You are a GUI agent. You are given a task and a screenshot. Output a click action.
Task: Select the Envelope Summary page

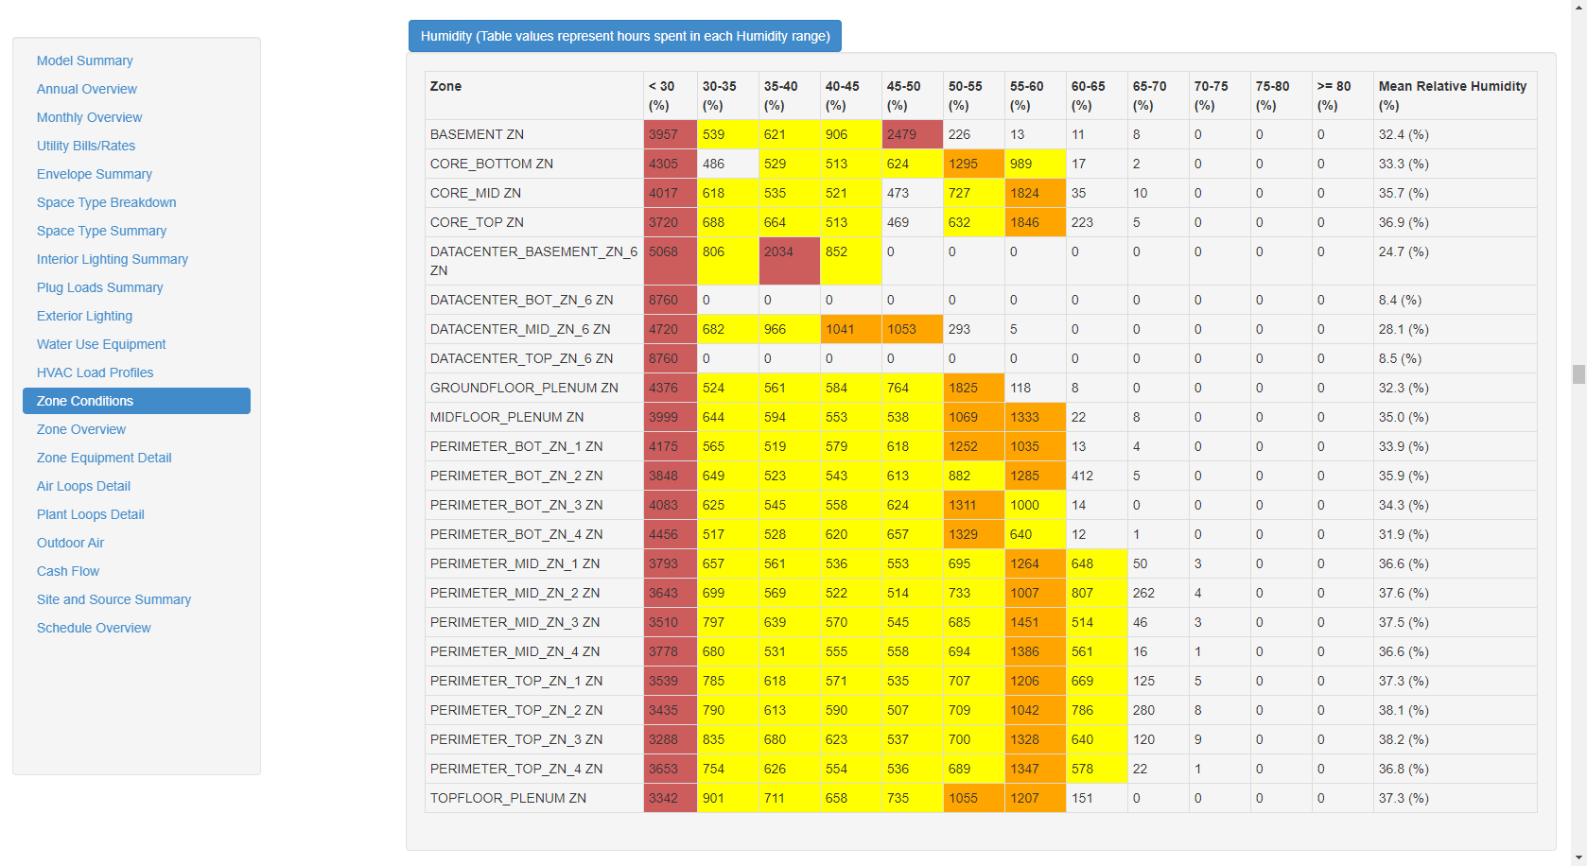coord(94,174)
